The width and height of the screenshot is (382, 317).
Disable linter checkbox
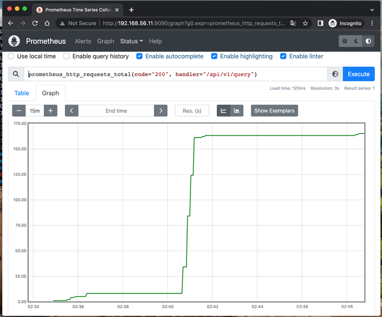coord(283,56)
